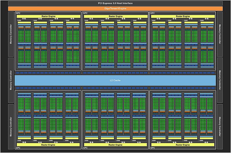
Task: Click Raster Engine in the top-left GPC
Action: click(48, 16)
